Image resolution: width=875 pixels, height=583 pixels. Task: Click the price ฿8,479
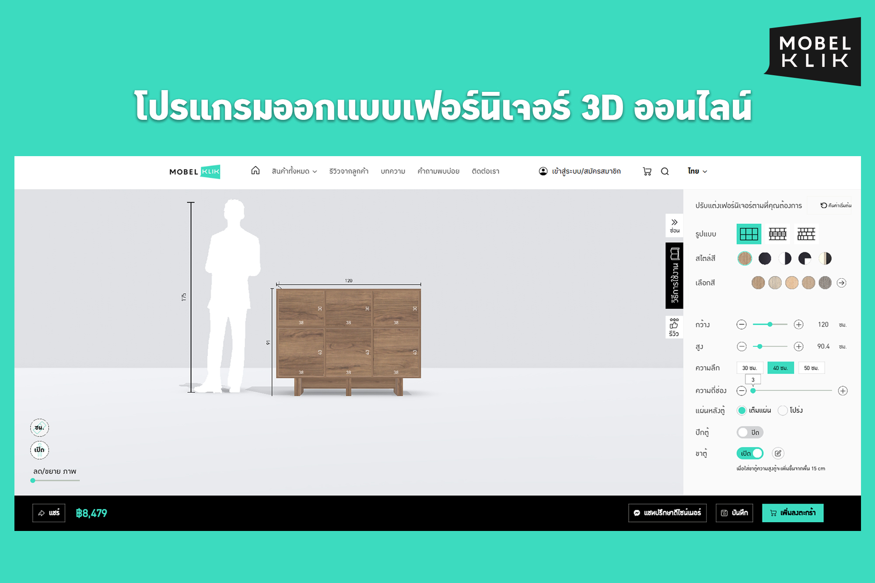pos(91,513)
